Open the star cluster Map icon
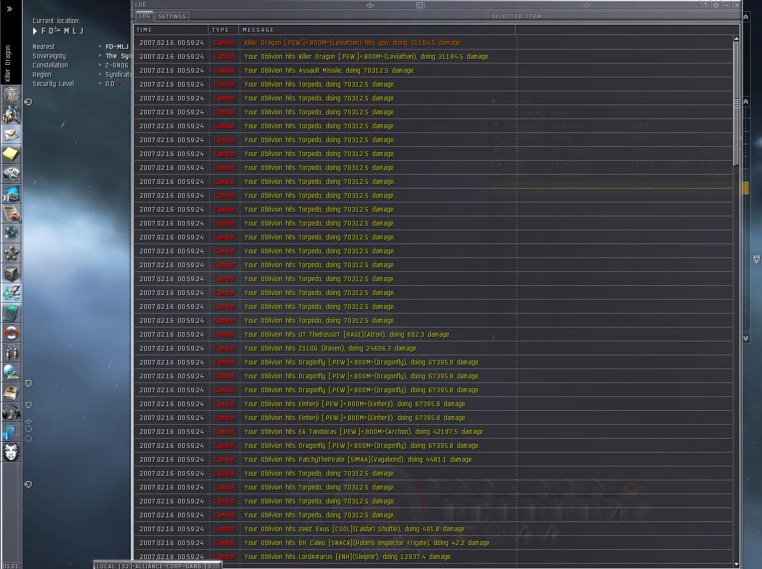The height and width of the screenshot is (569, 762). coord(11,234)
